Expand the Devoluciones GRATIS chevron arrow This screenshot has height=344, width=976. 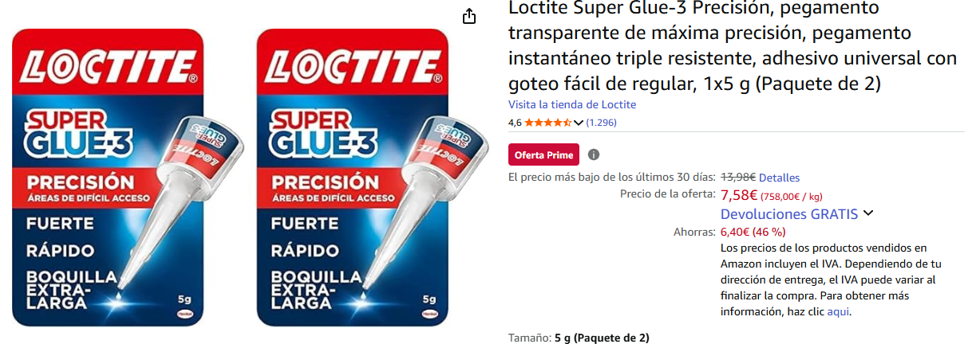(868, 213)
